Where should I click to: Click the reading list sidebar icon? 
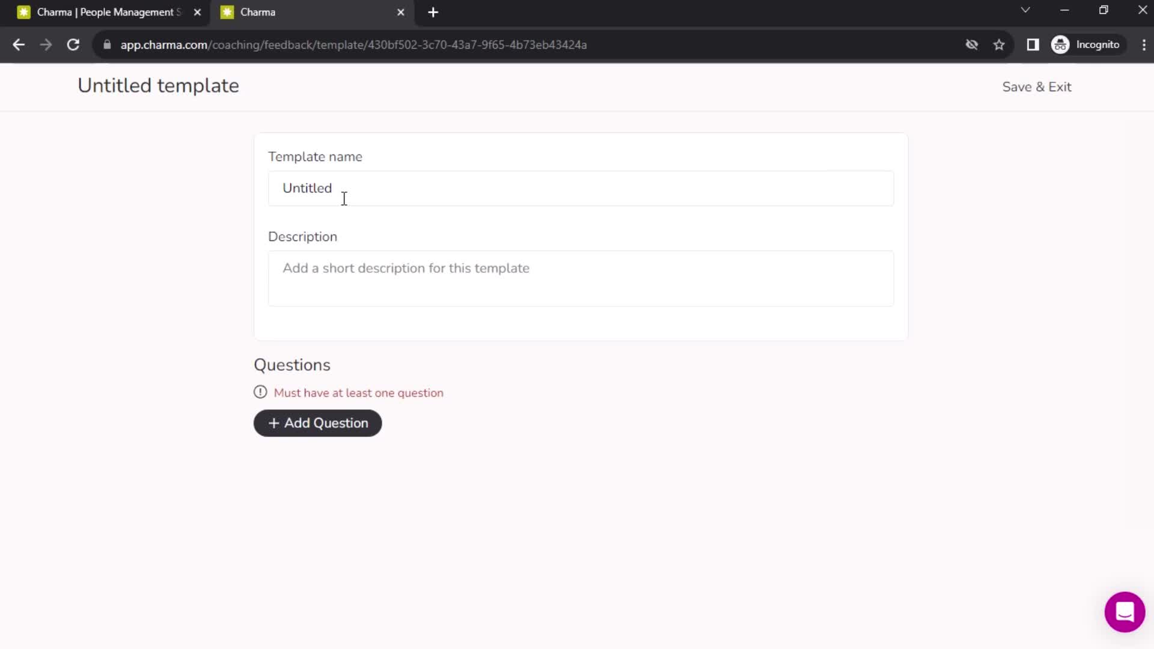(x=1033, y=44)
